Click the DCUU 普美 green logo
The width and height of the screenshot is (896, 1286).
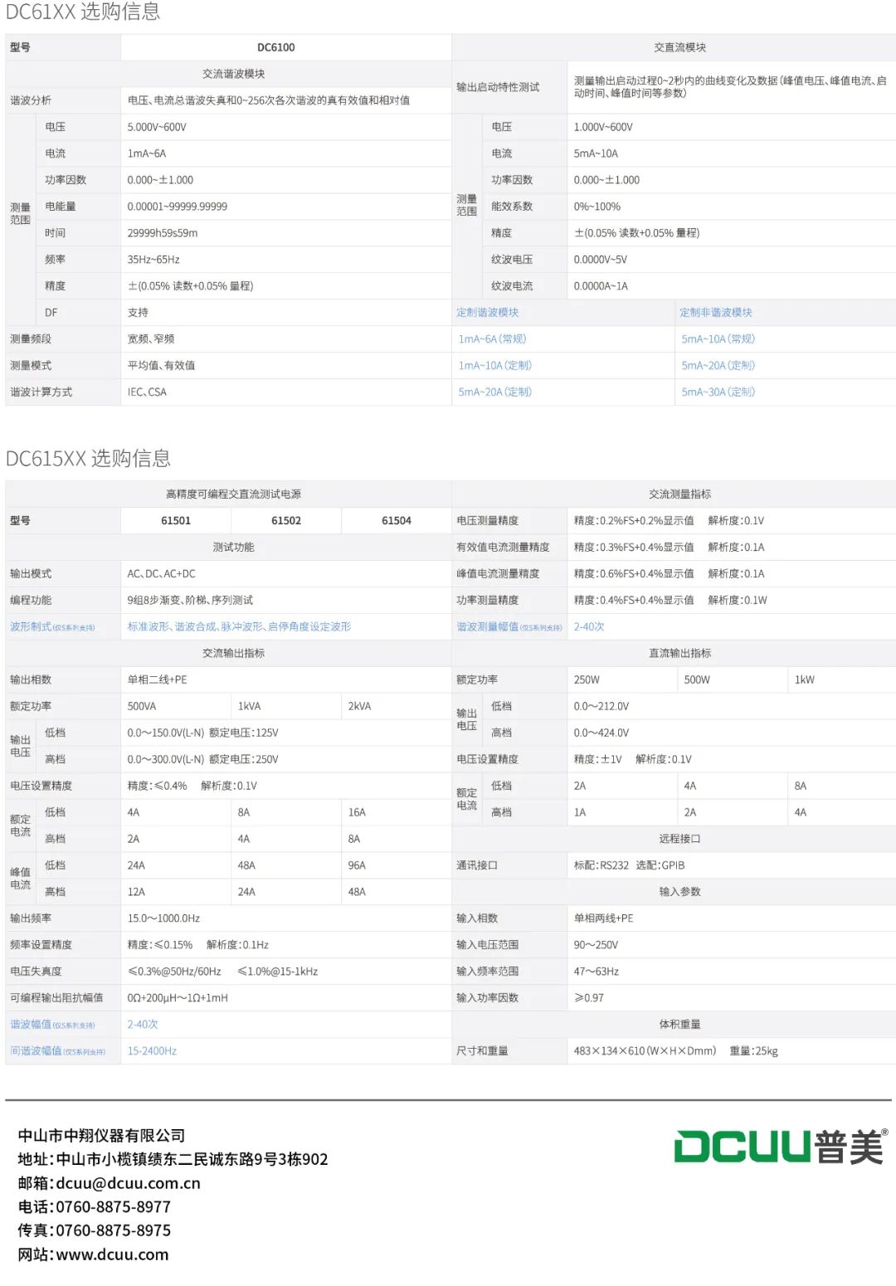[780, 1147]
